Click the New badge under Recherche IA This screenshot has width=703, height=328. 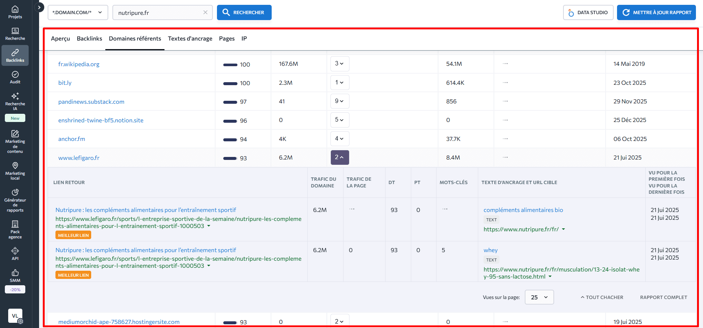pyautogui.click(x=15, y=118)
